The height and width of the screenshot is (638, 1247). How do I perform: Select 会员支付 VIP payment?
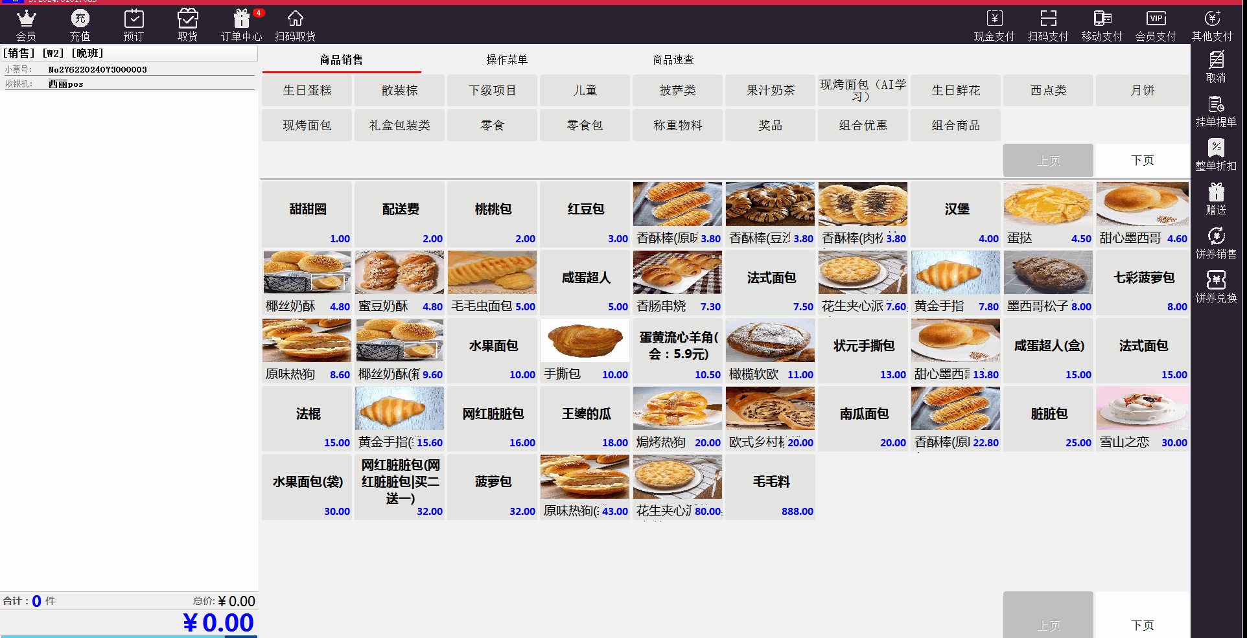(x=1156, y=25)
